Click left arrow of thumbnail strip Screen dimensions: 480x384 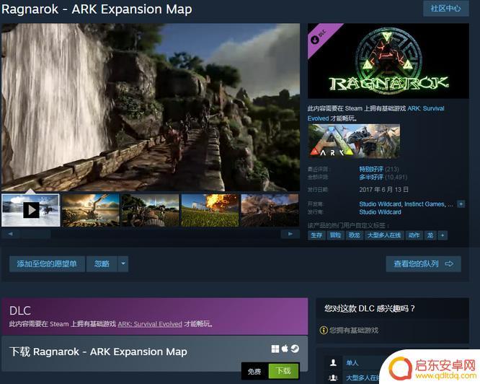[x=10, y=234]
